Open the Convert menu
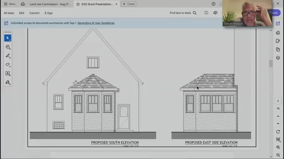Viewport: 284px width, 159px height. [x=34, y=13]
